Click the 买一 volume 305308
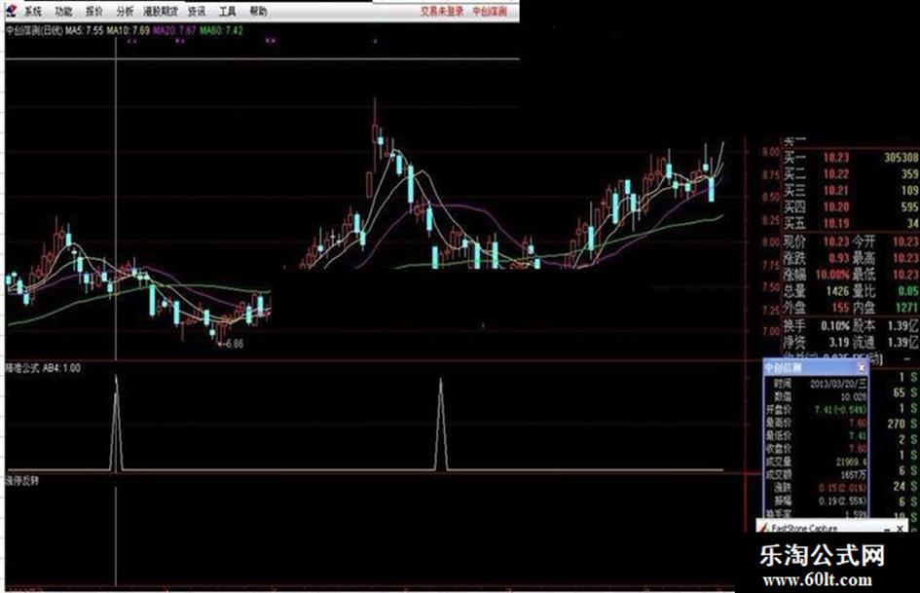Image resolution: width=920 pixels, height=593 pixels. point(902,158)
